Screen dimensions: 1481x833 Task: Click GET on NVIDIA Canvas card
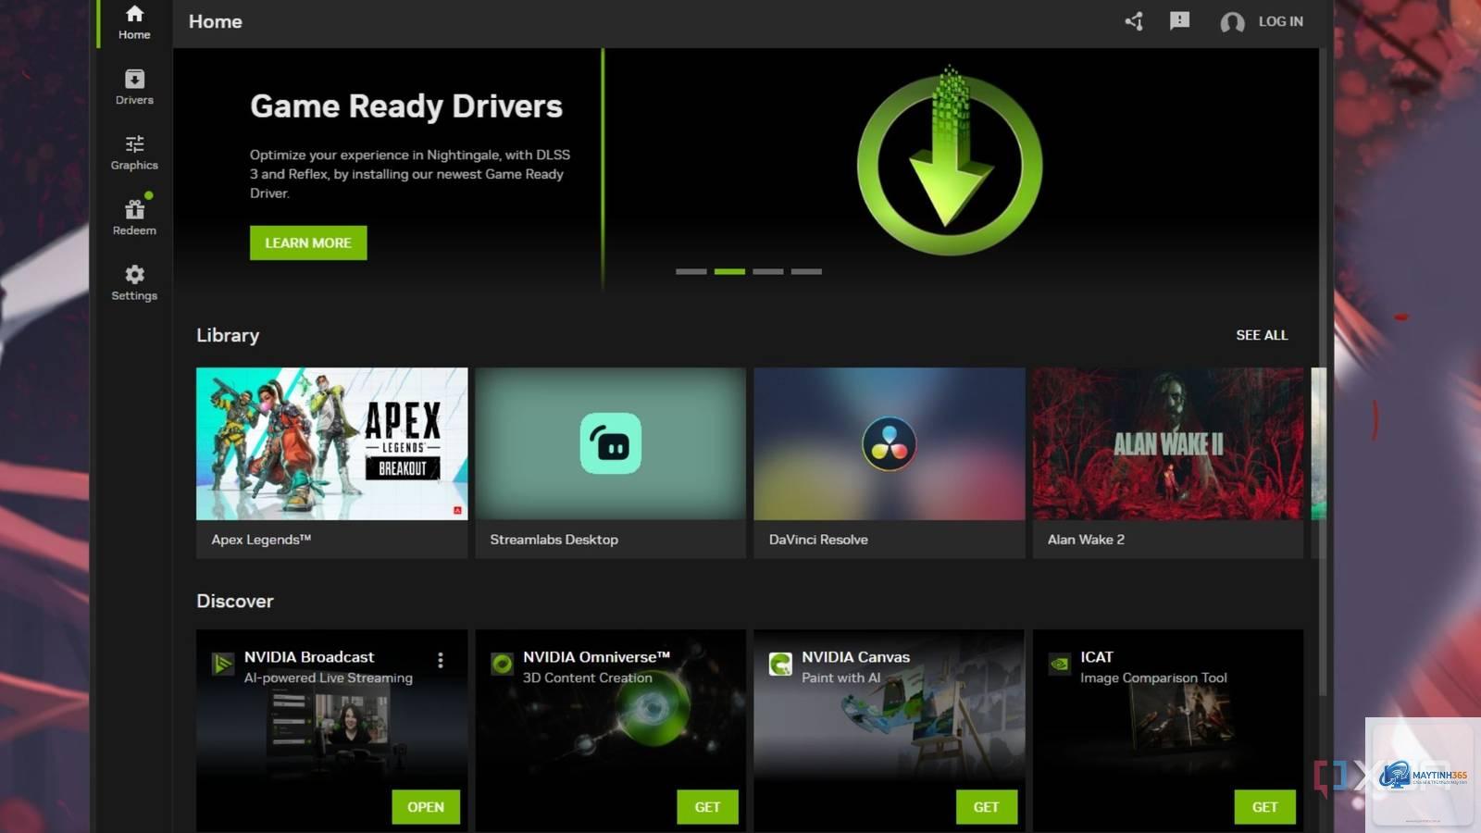pos(986,807)
